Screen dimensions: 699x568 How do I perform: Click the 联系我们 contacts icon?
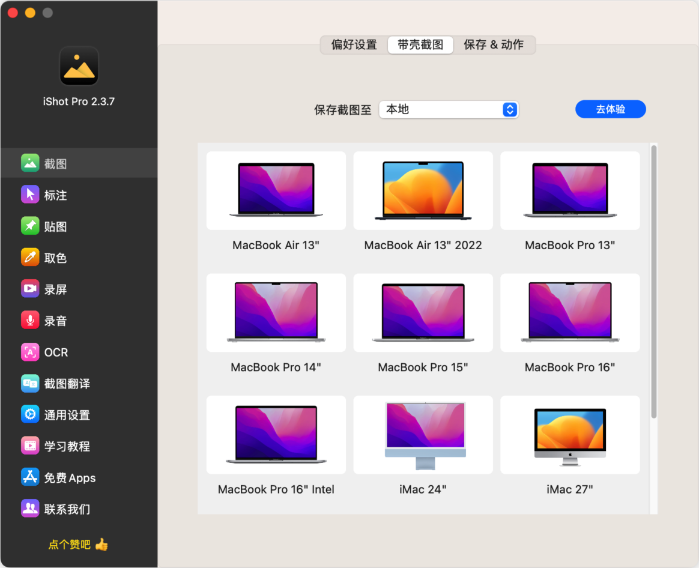(30, 509)
